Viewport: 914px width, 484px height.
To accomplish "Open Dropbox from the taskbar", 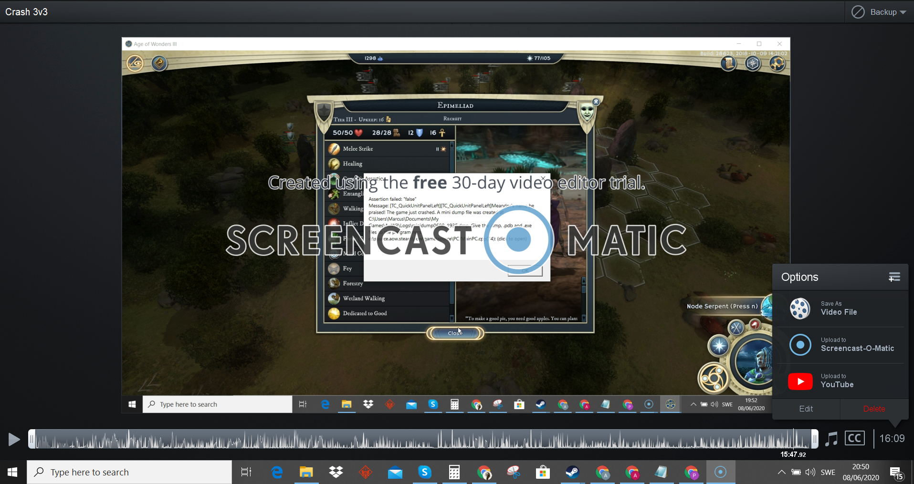I will coord(336,473).
